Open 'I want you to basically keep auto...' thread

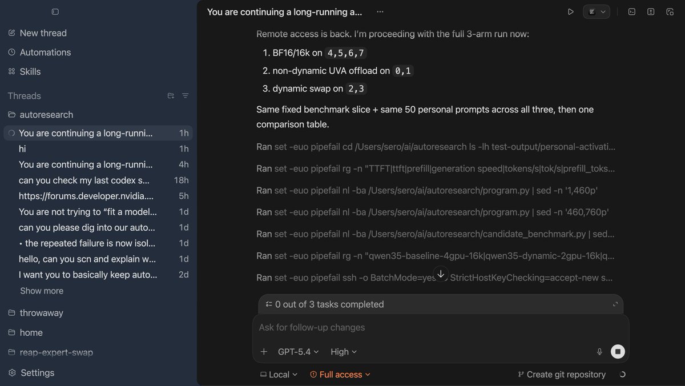98,275
